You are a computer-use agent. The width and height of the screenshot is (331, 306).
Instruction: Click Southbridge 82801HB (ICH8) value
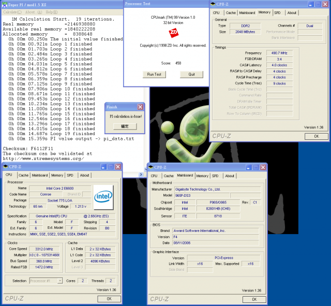(218, 209)
